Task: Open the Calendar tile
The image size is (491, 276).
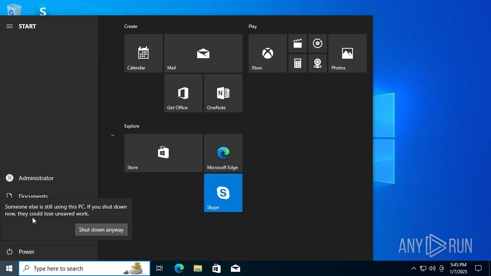Action: click(143, 53)
